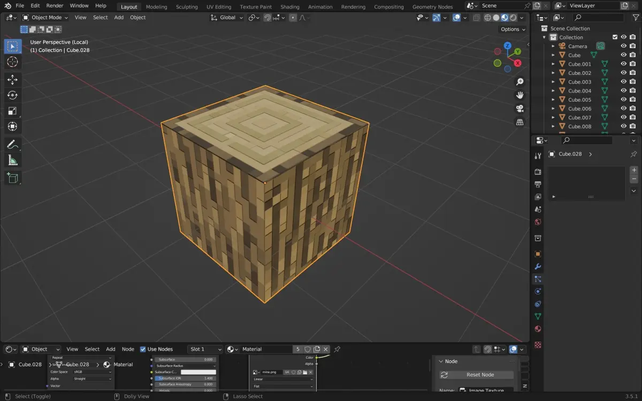The height and width of the screenshot is (401, 642).
Task: Open the Slot 1 material slot dropdown
Action: click(x=205, y=349)
